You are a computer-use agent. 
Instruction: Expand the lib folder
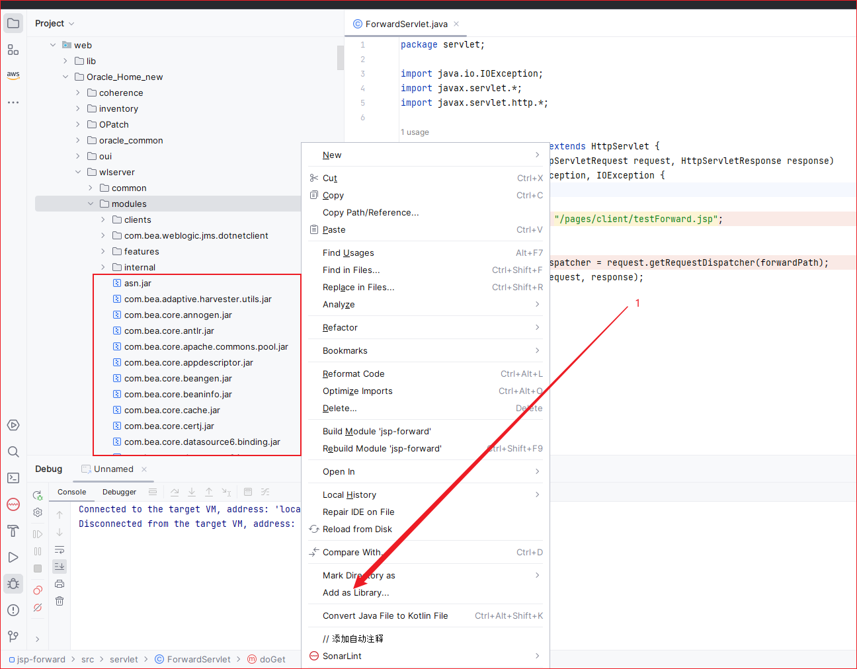pos(65,61)
